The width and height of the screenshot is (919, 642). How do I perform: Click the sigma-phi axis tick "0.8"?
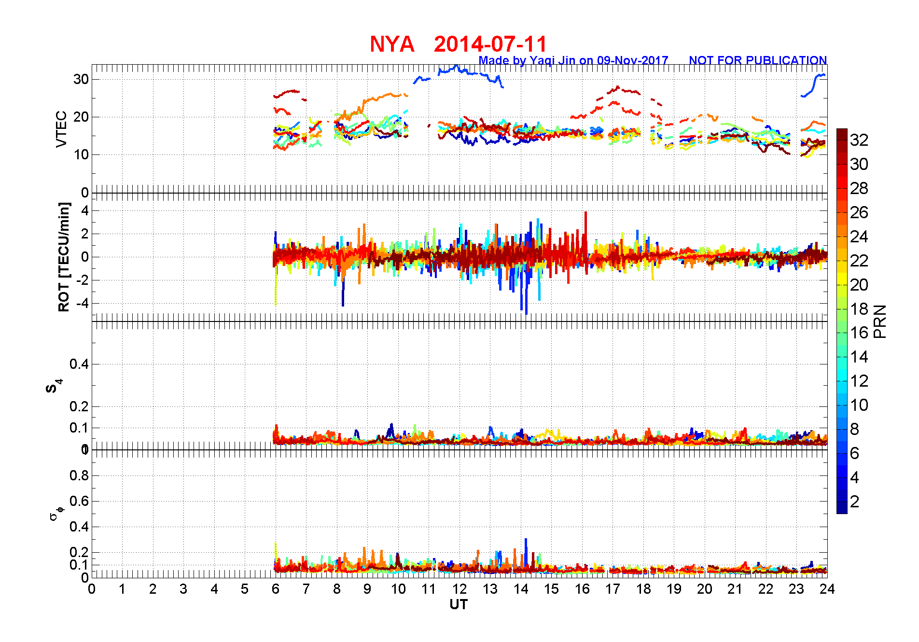click(x=79, y=475)
